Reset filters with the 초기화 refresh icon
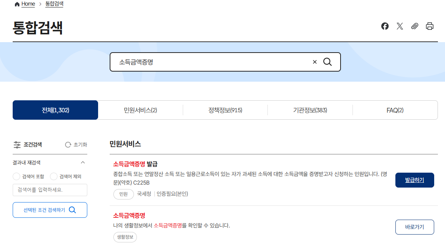Viewport: 445px width, 245px height. coord(68,145)
